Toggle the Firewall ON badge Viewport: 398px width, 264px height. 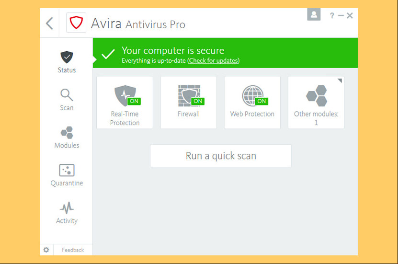(x=198, y=101)
